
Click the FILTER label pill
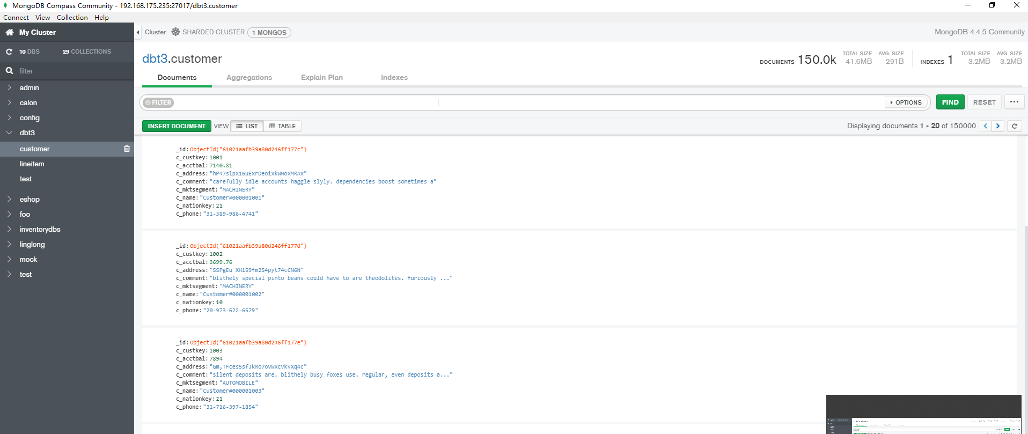[x=158, y=102]
